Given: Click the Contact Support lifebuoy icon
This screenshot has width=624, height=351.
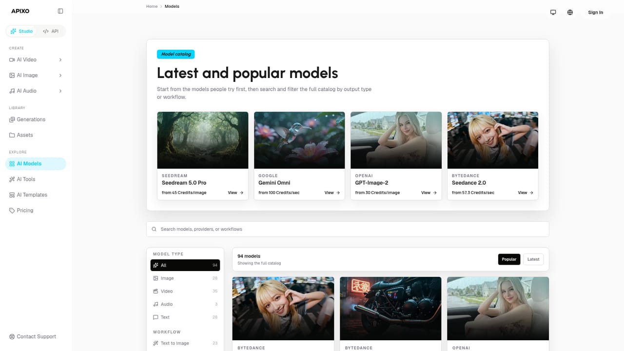Looking at the screenshot, I should [x=12, y=336].
